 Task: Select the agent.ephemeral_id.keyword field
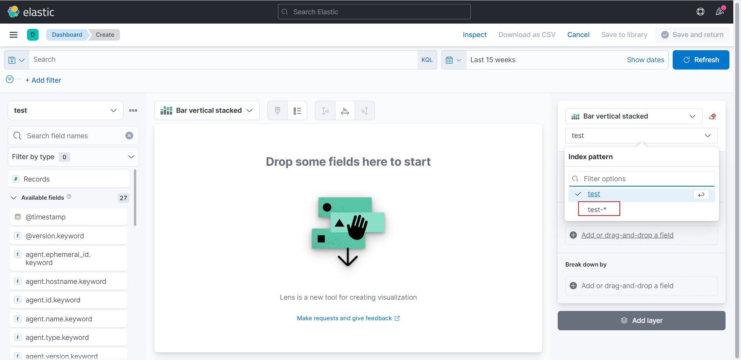(68, 258)
